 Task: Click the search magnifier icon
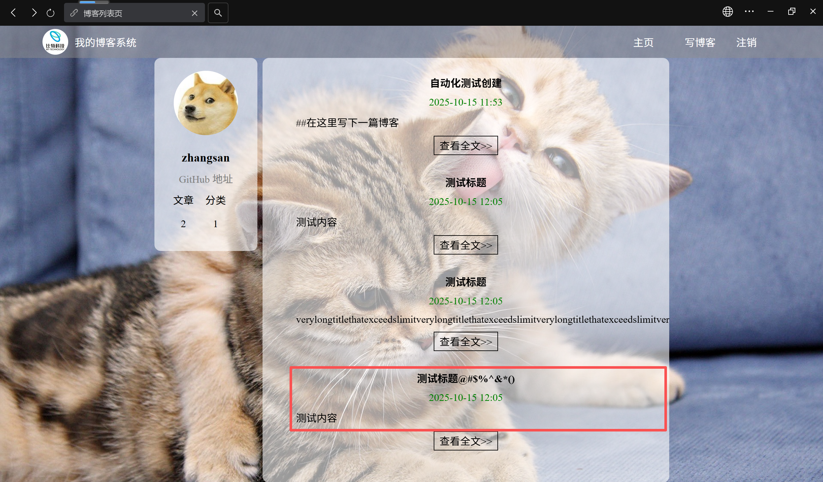click(218, 13)
